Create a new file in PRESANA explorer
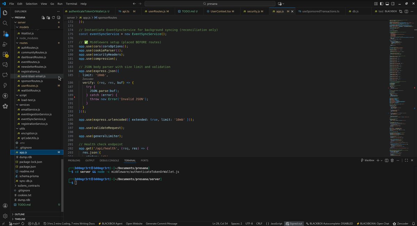417x226 pixels. [43, 17]
